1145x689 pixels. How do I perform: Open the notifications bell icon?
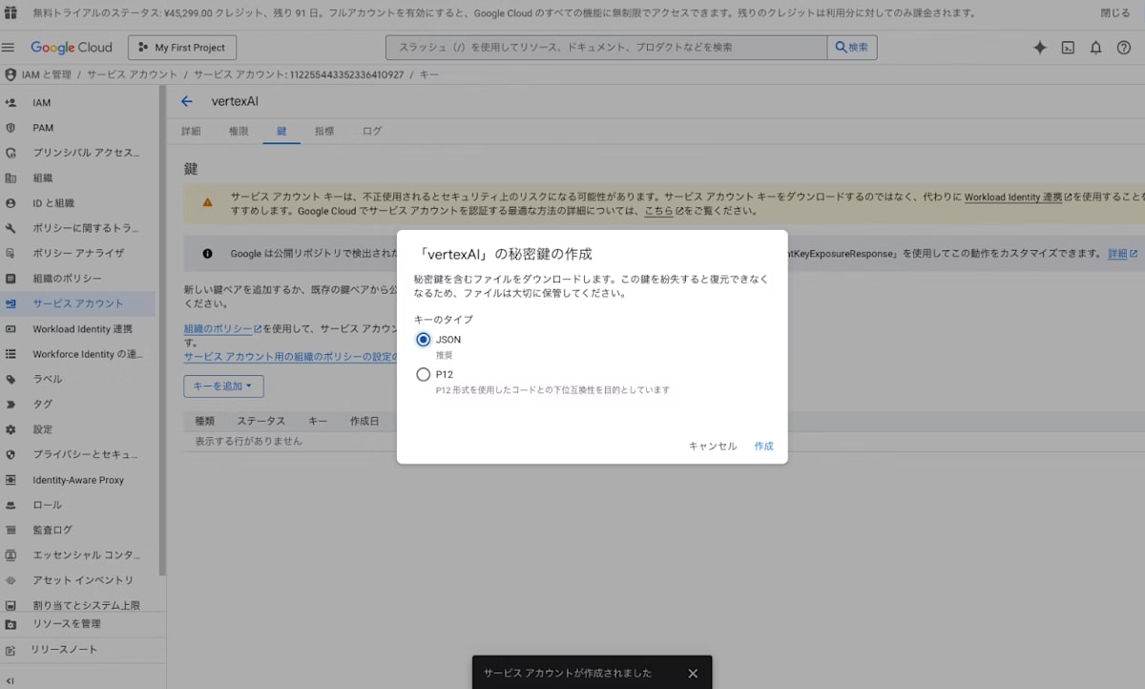[1096, 47]
